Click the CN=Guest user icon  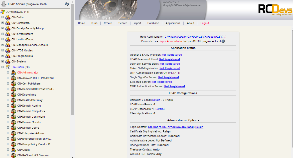click(x=14, y=150)
